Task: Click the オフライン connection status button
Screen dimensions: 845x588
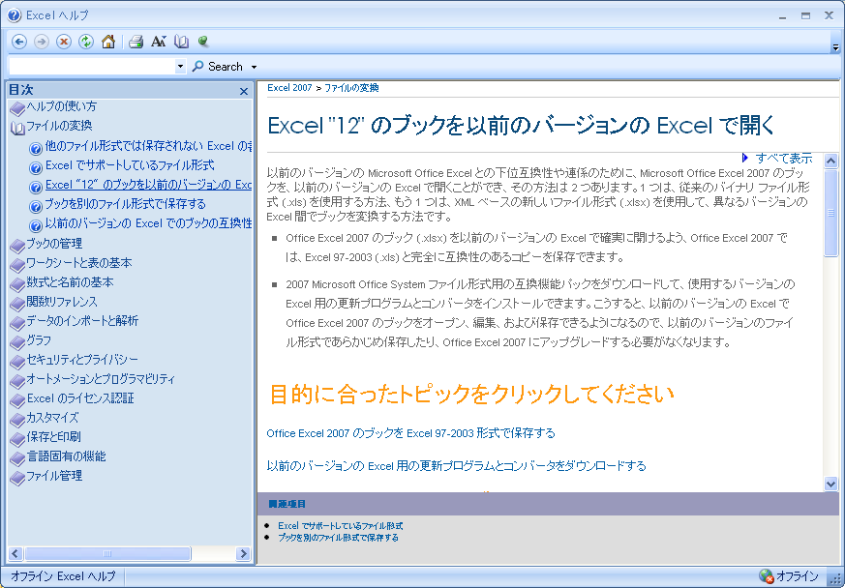Action: tap(789, 576)
